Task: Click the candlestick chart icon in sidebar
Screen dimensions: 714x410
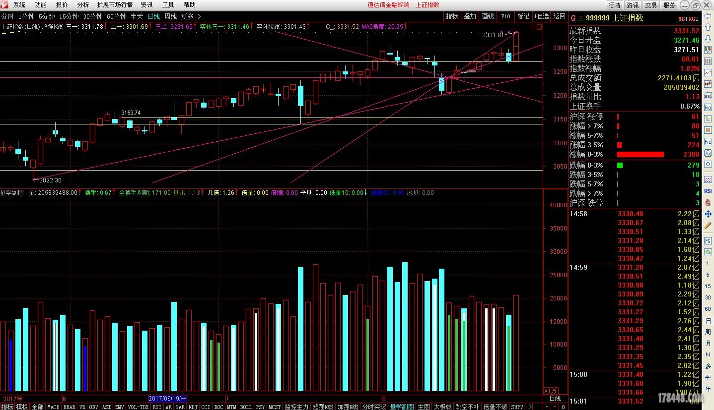Action: pos(708,83)
